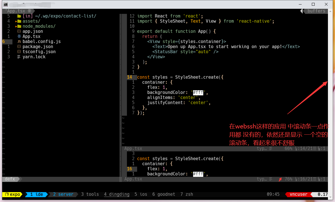Switch to tmux window 3 tools
Viewport: 335px width, 202px height.
(x=90, y=194)
